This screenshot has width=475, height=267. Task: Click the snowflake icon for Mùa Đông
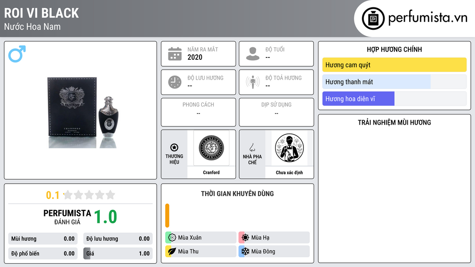pyautogui.click(x=245, y=251)
